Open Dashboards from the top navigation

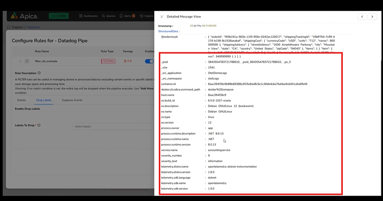(x=88, y=16)
